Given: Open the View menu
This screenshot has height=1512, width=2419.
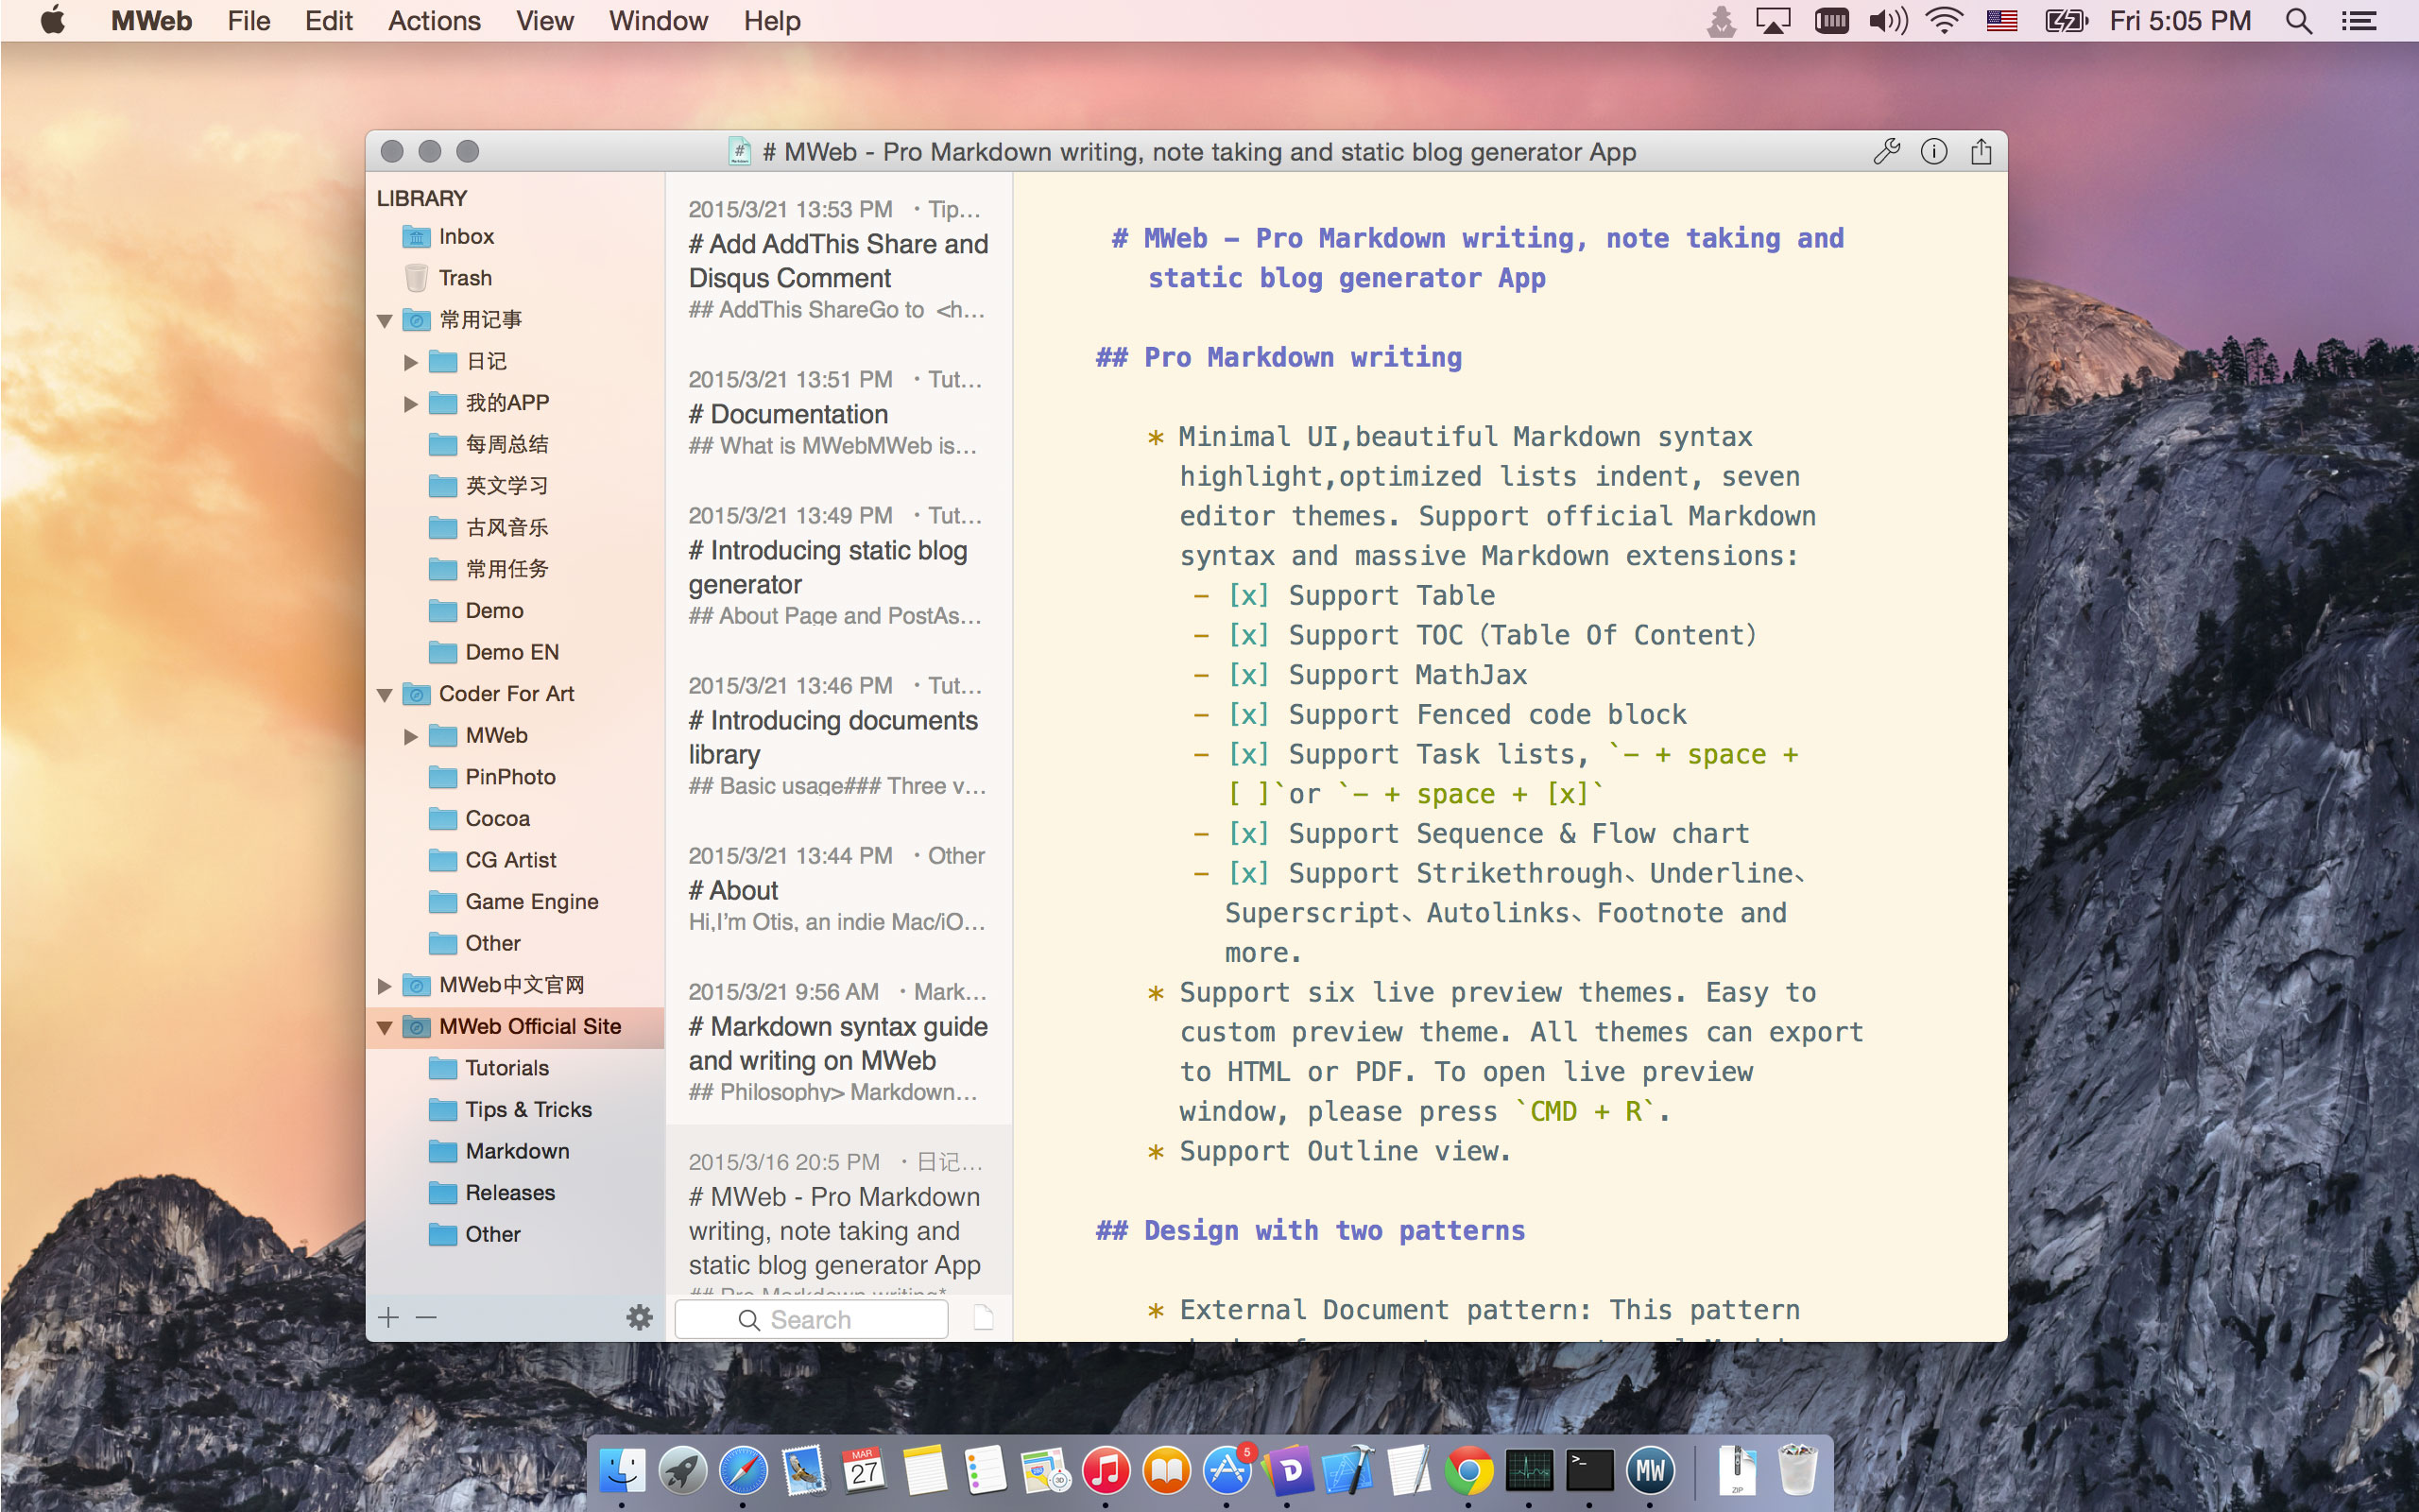Looking at the screenshot, I should [x=543, y=21].
